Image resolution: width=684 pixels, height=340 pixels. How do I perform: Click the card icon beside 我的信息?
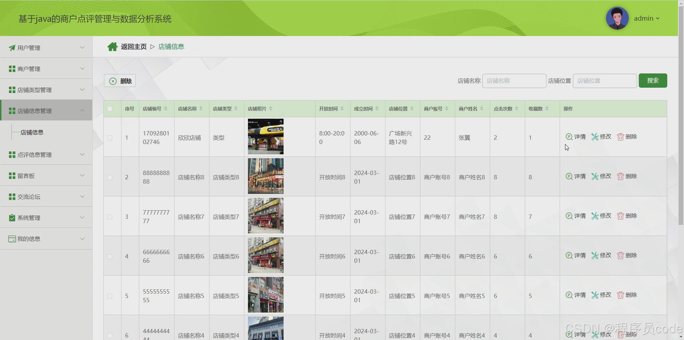click(x=12, y=239)
